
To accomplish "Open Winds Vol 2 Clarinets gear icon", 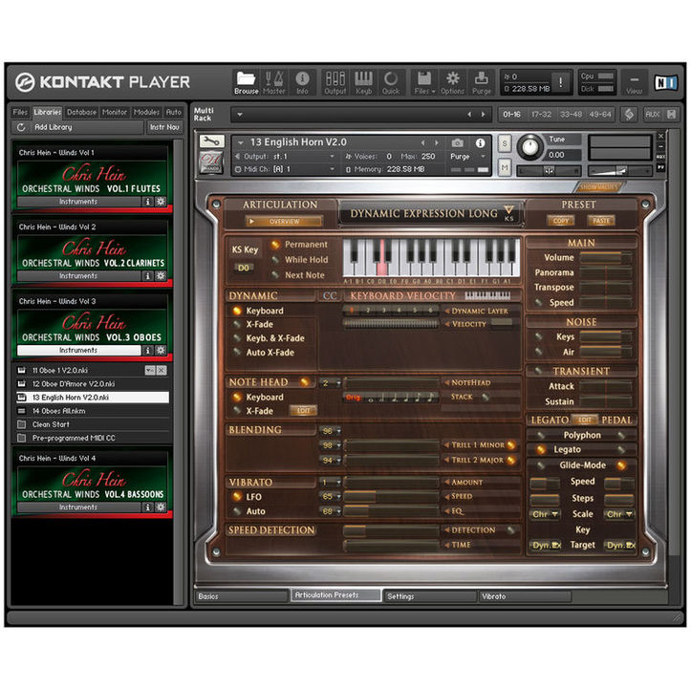I will coord(161,276).
